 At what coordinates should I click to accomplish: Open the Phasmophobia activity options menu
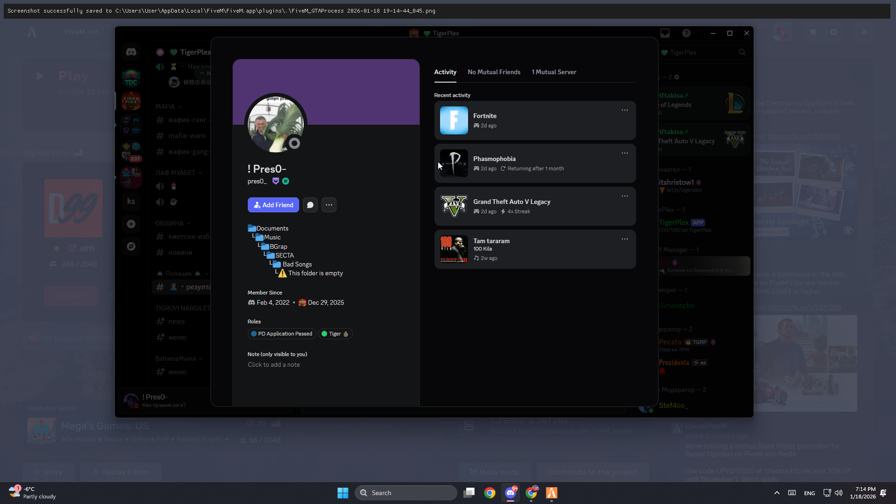coord(624,153)
